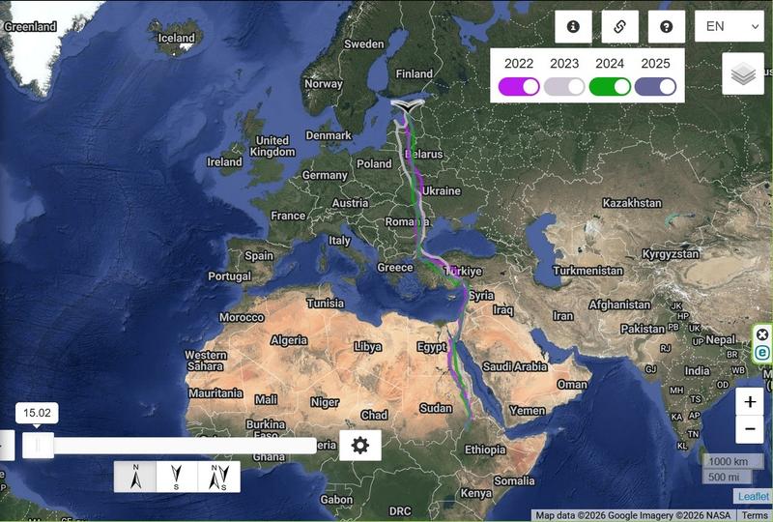773x522 pixels.
Task: Click the timeline slider handle
Action: coord(38,446)
